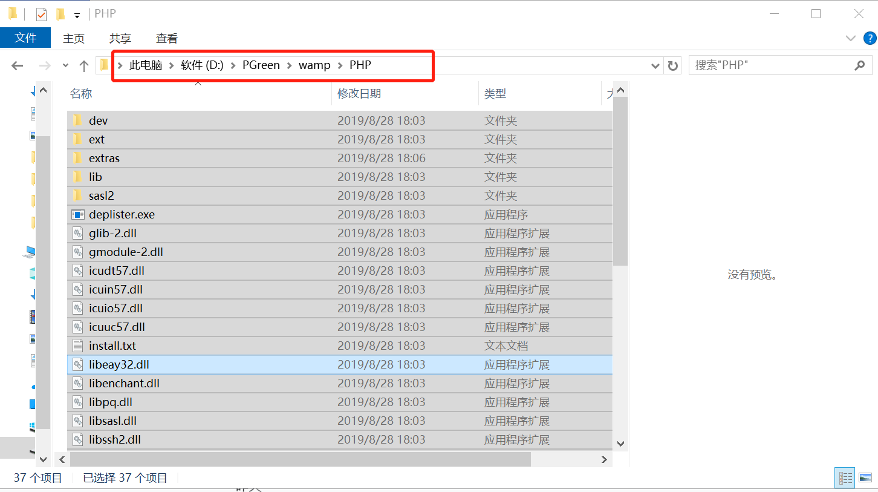Image resolution: width=878 pixels, height=492 pixels.
Task: Click PHP in the address breadcrumb
Action: (360, 65)
